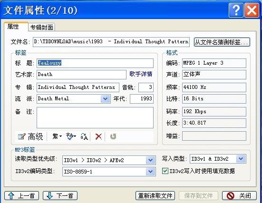This screenshot has height=203, width=262.
Task: Click the question mark help button
Action: click(236, 10)
